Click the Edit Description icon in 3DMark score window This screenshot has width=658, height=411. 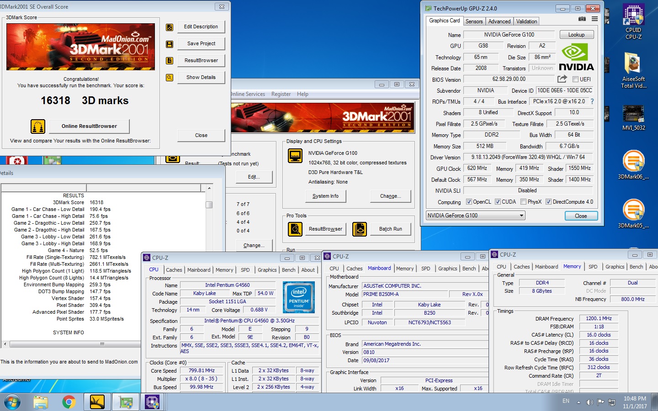pyautogui.click(x=170, y=27)
